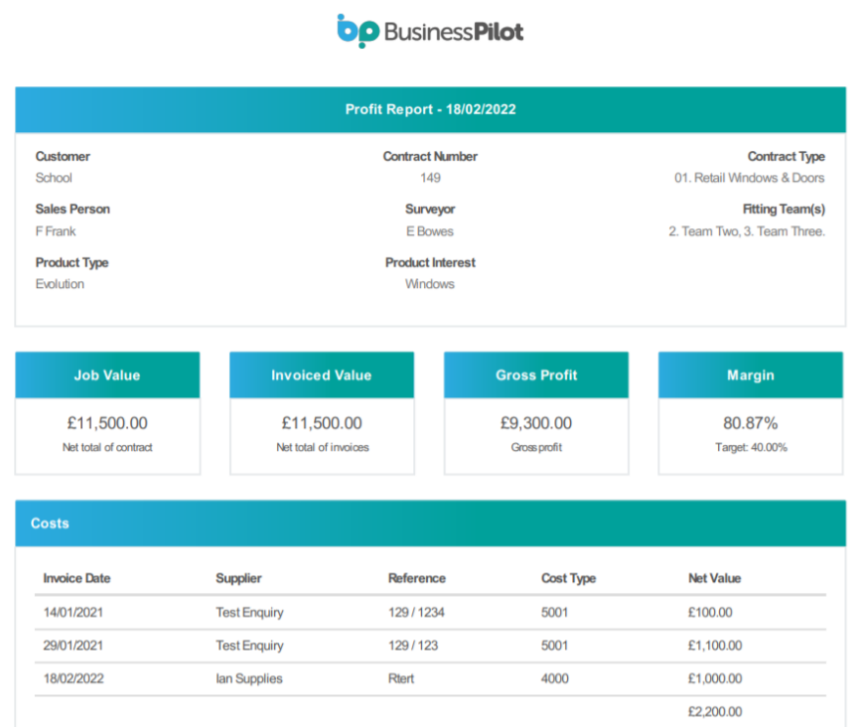863x727 pixels.
Task: Click the Supplier column header
Action: click(238, 578)
